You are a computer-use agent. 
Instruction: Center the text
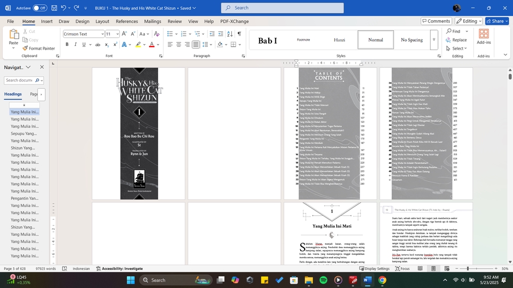pyautogui.click(x=178, y=44)
